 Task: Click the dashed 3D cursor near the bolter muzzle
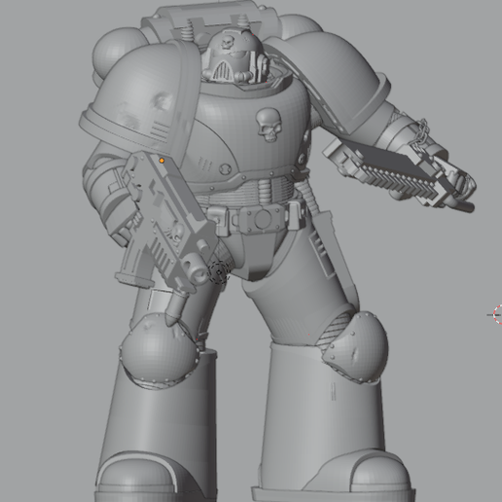point(219,272)
